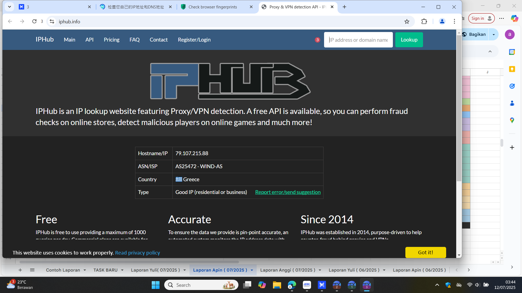
Task: Dismiss cookie notice with Got it!
Action: point(426,253)
